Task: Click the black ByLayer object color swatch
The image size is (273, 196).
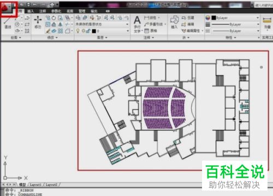Action: pos(213,18)
